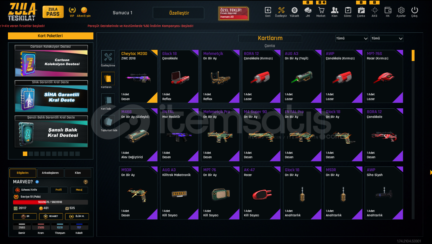Expand the second Tümü filter dropdown
Screen dimensions: 432x244
click(387, 38)
